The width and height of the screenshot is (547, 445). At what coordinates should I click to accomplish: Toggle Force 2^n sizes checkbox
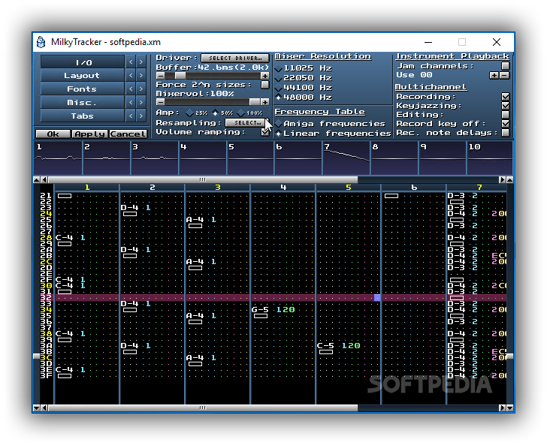click(265, 85)
